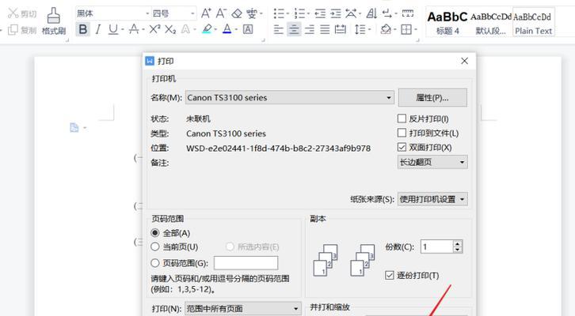The width and height of the screenshot is (575, 316).
Task: Click the text highlight color icon
Action: click(207, 29)
